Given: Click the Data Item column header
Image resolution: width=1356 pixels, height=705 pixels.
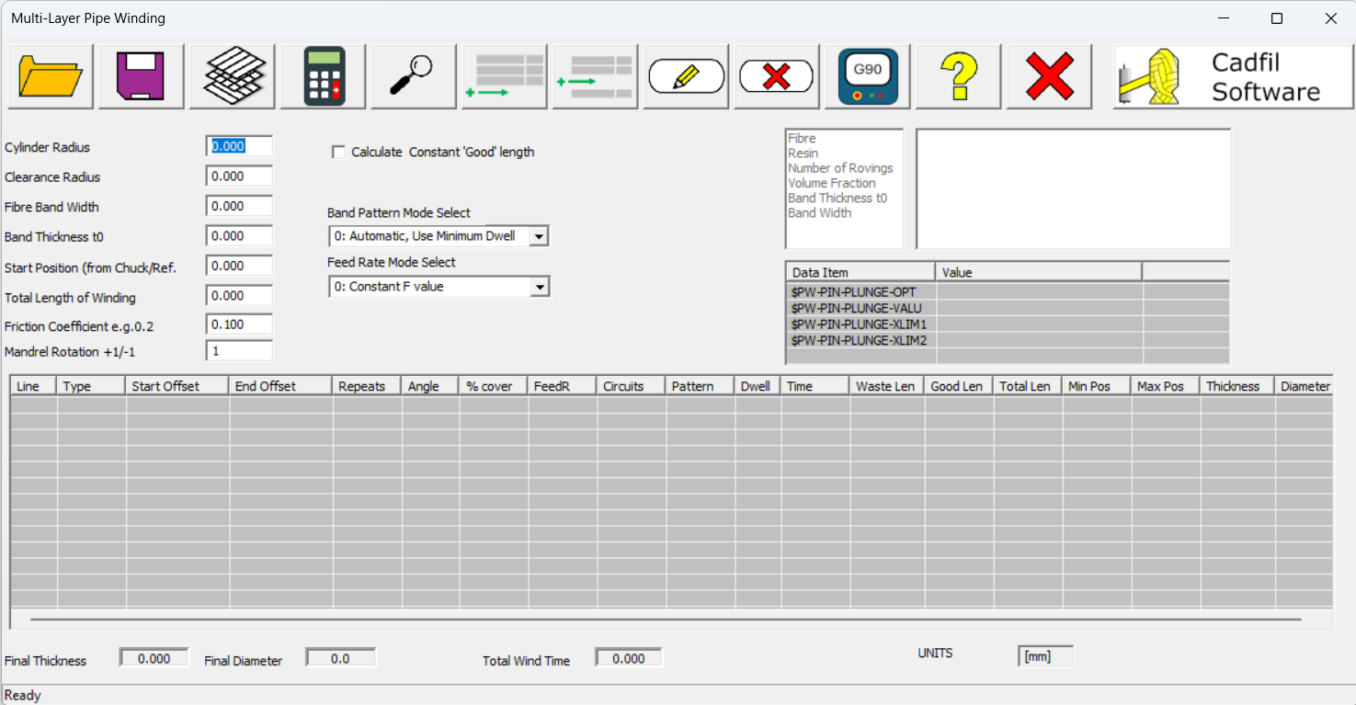Looking at the screenshot, I should (x=860, y=272).
